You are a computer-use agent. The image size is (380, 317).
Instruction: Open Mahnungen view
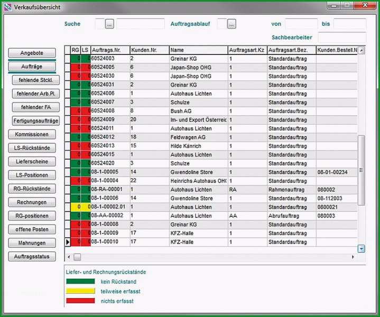click(x=32, y=243)
